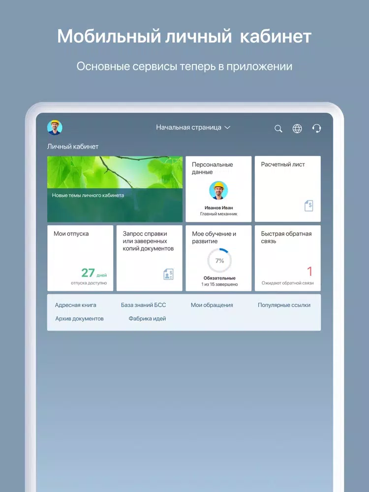Open the База знаний БСС link
Image resolution: width=369 pixels, height=492 pixels.
143,305
